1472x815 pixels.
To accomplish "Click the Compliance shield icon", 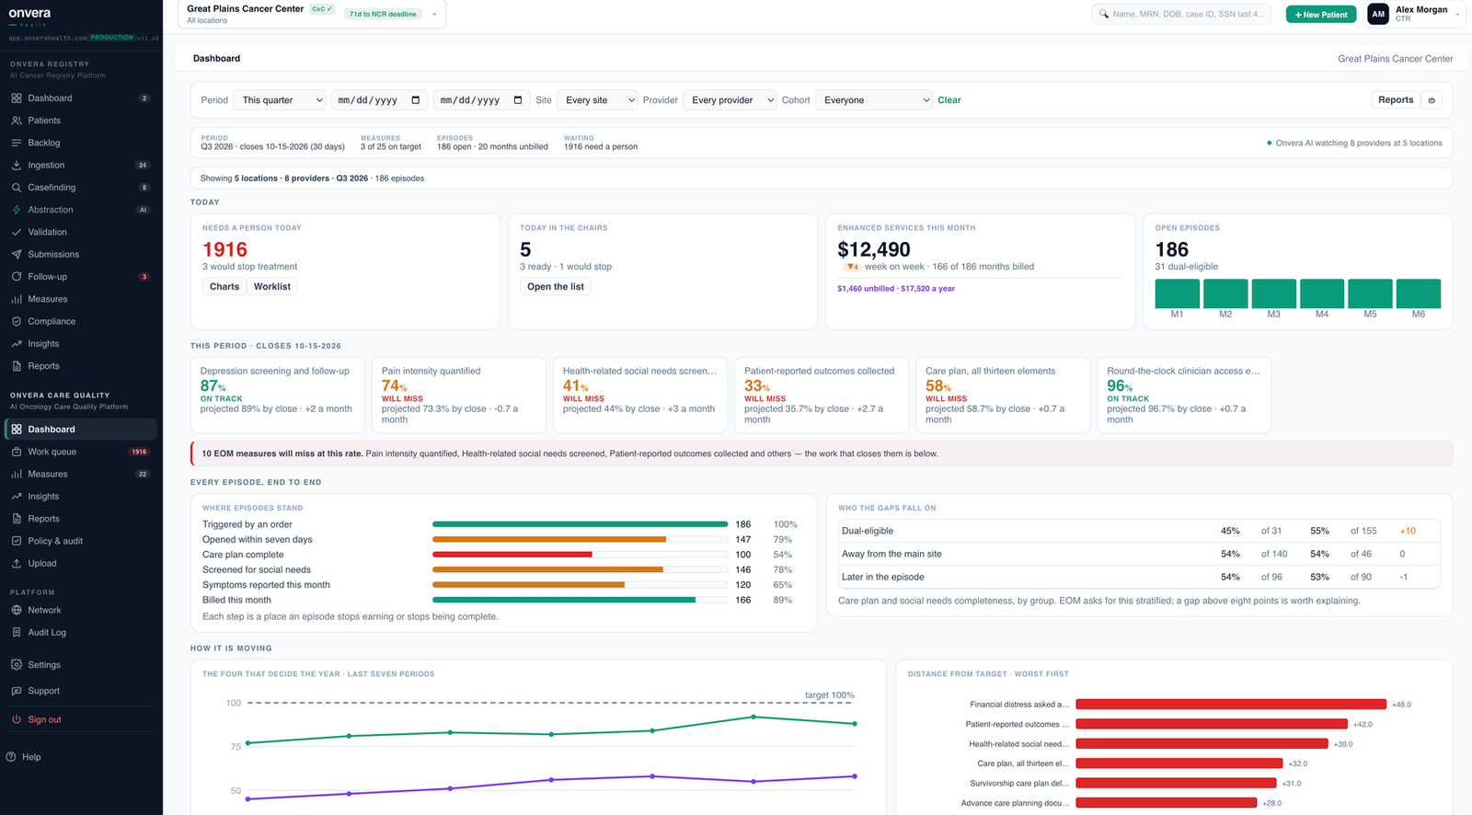I will click(17, 322).
